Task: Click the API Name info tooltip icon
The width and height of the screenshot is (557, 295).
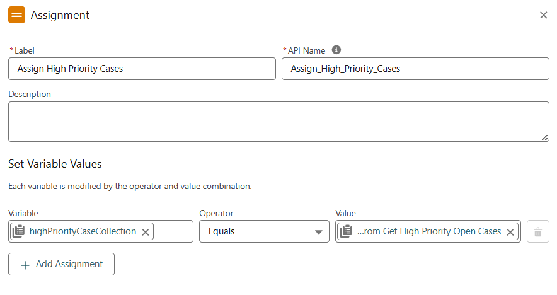Action: [x=336, y=50]
